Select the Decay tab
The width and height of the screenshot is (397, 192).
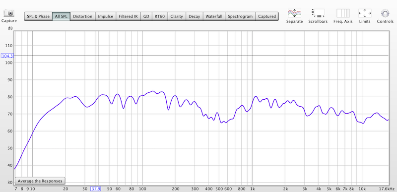[194, 16]
